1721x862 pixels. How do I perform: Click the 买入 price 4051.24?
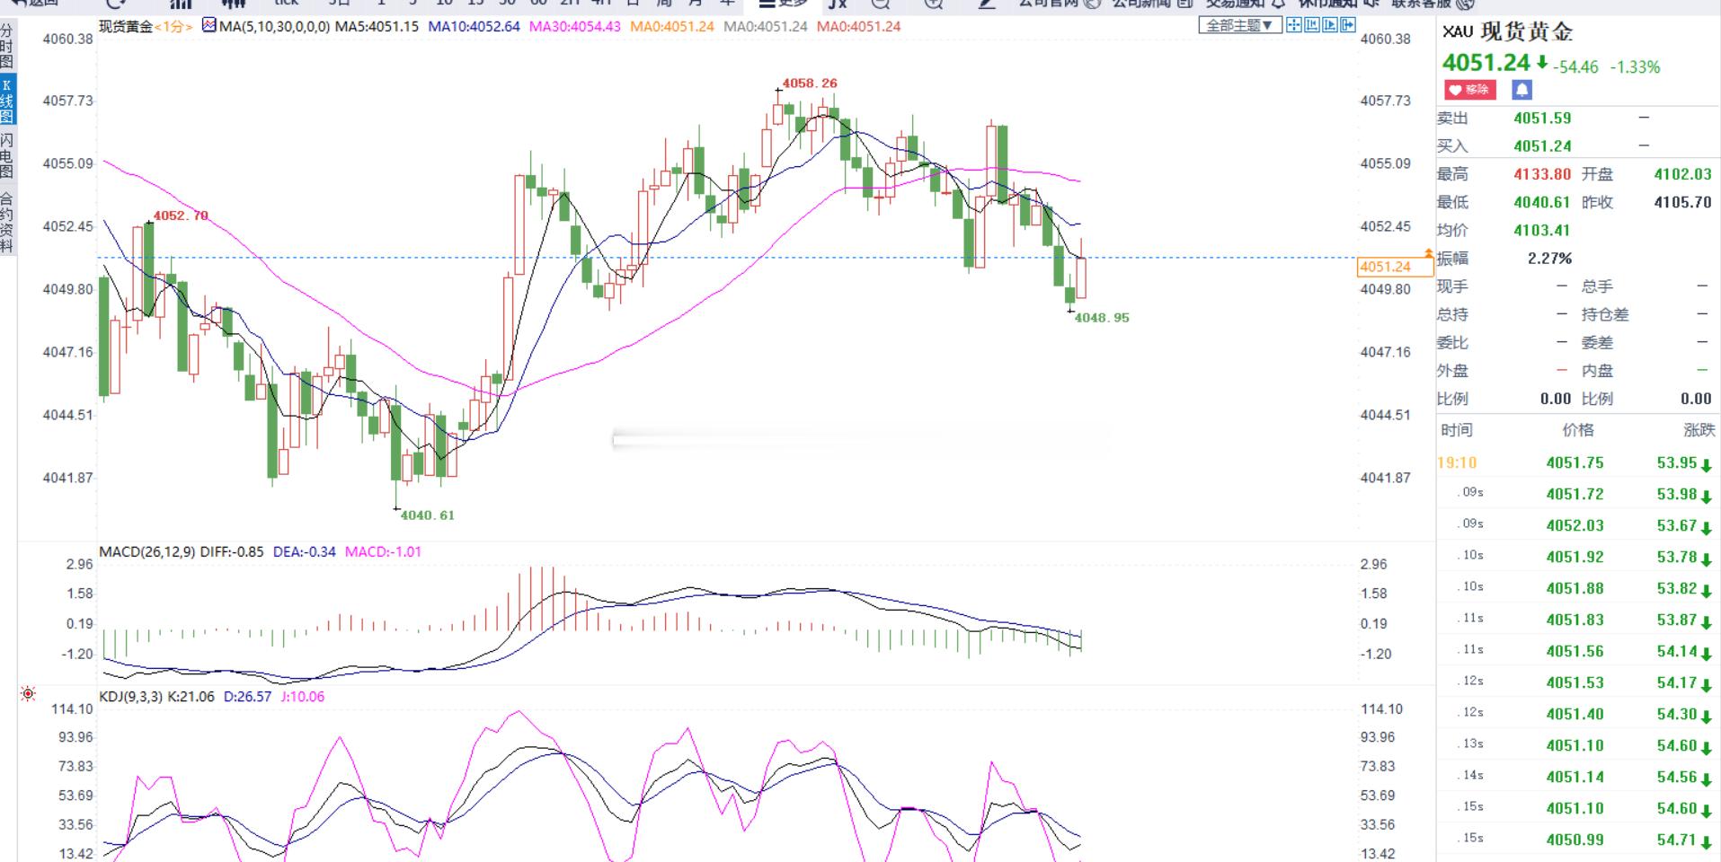[1542, 145]
